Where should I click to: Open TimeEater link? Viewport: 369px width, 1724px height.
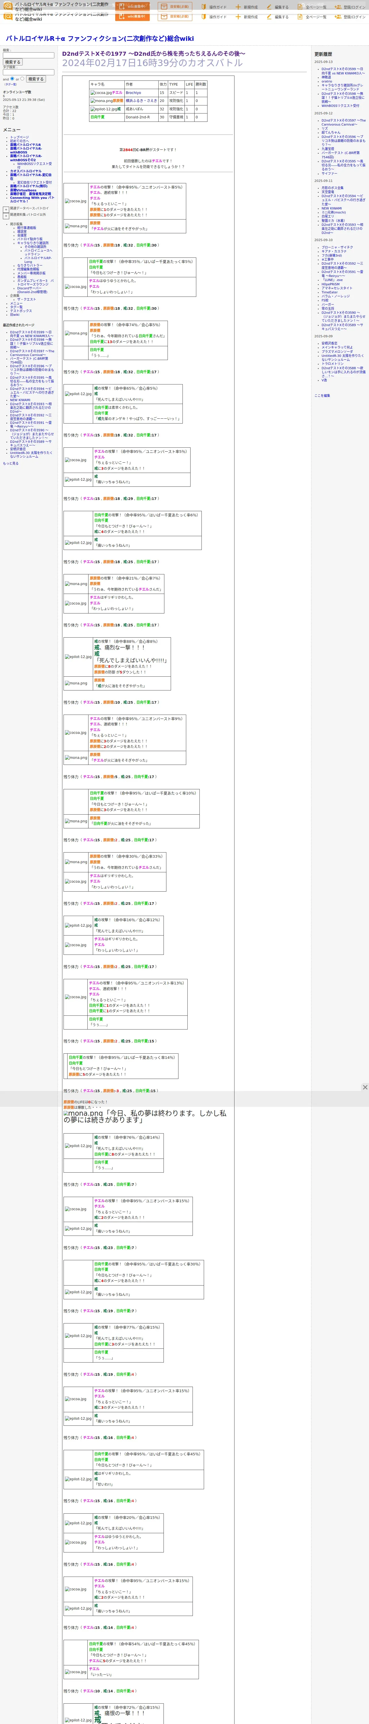click(330, 293)
